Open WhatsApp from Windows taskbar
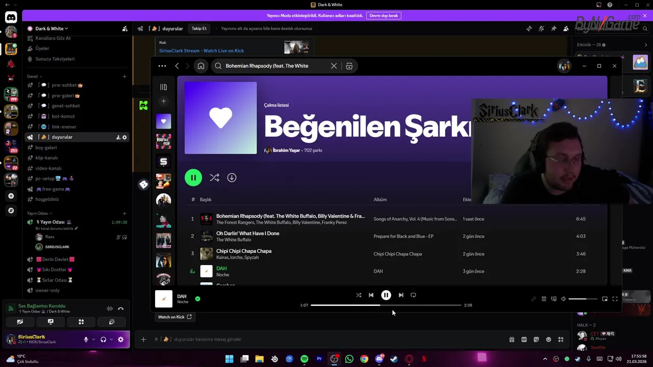Image resolution: width=653 pixels, height=367 pixels. (349, 359)
